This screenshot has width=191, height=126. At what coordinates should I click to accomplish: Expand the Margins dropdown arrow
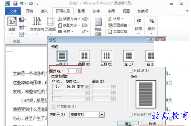51,34
